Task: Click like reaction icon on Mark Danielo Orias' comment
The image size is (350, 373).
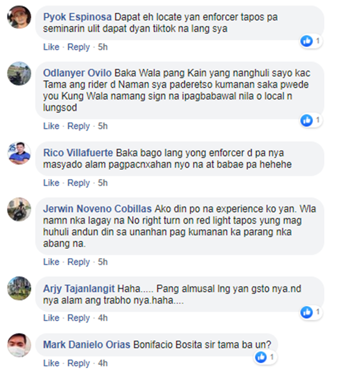Action: coord(261,357)
